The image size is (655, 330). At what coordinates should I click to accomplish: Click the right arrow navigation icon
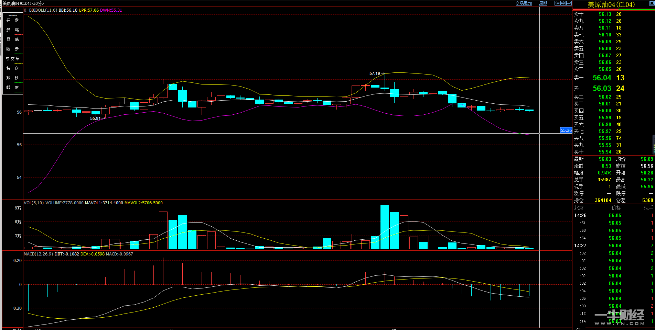tap(563, 3)
